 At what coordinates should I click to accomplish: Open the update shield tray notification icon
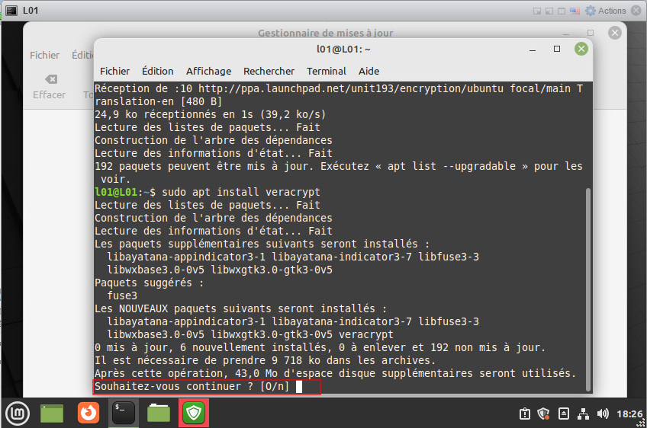pyautogui.click(x=544, y=414)
